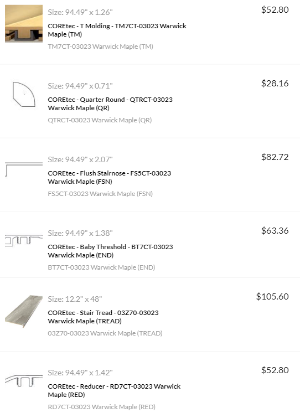Screen dimensions: 300x418
Task: Click the $82.72 Flush Stairnose price
Action: coord(275,157)
